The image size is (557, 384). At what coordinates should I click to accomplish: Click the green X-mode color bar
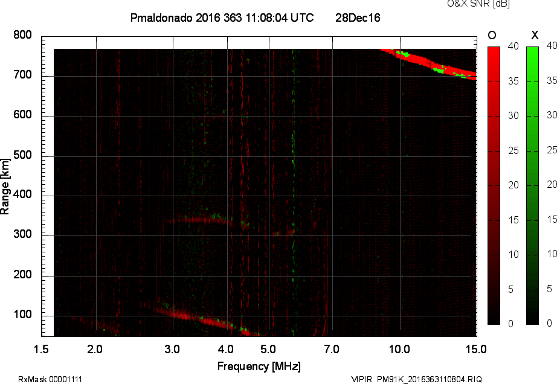[x=532, y=185]
